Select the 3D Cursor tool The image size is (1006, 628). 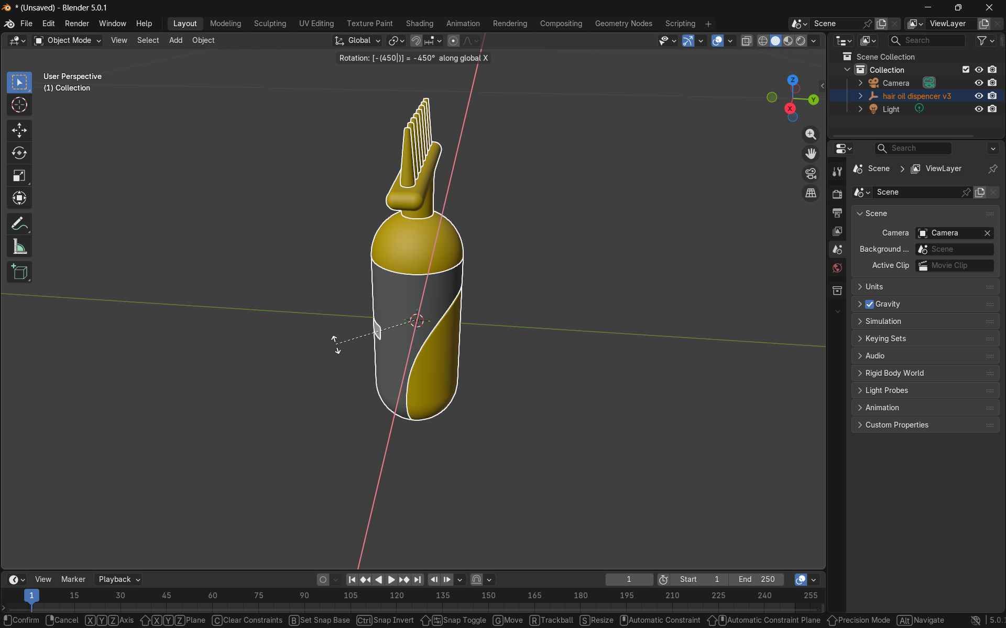(19, 105)
